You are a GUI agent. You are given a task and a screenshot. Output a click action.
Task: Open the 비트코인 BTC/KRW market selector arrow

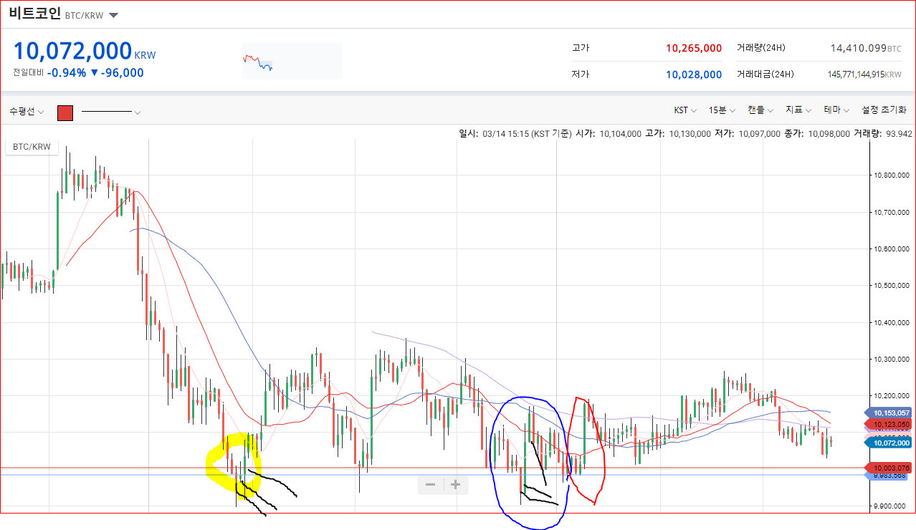point(114,15)
